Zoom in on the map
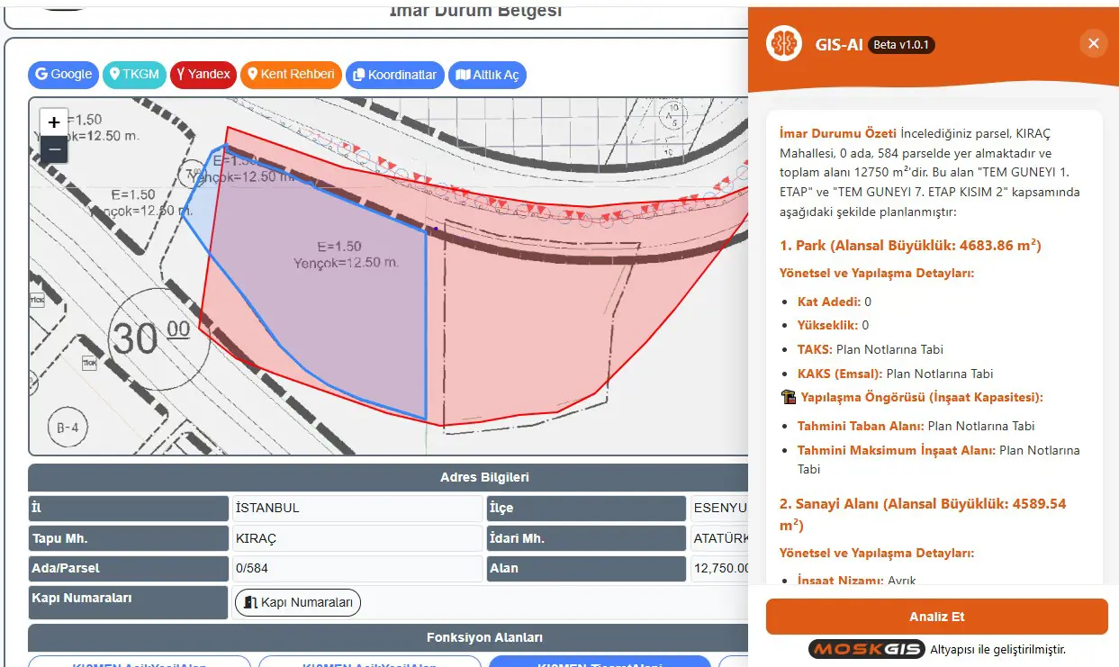 click(x=54, y=122)
